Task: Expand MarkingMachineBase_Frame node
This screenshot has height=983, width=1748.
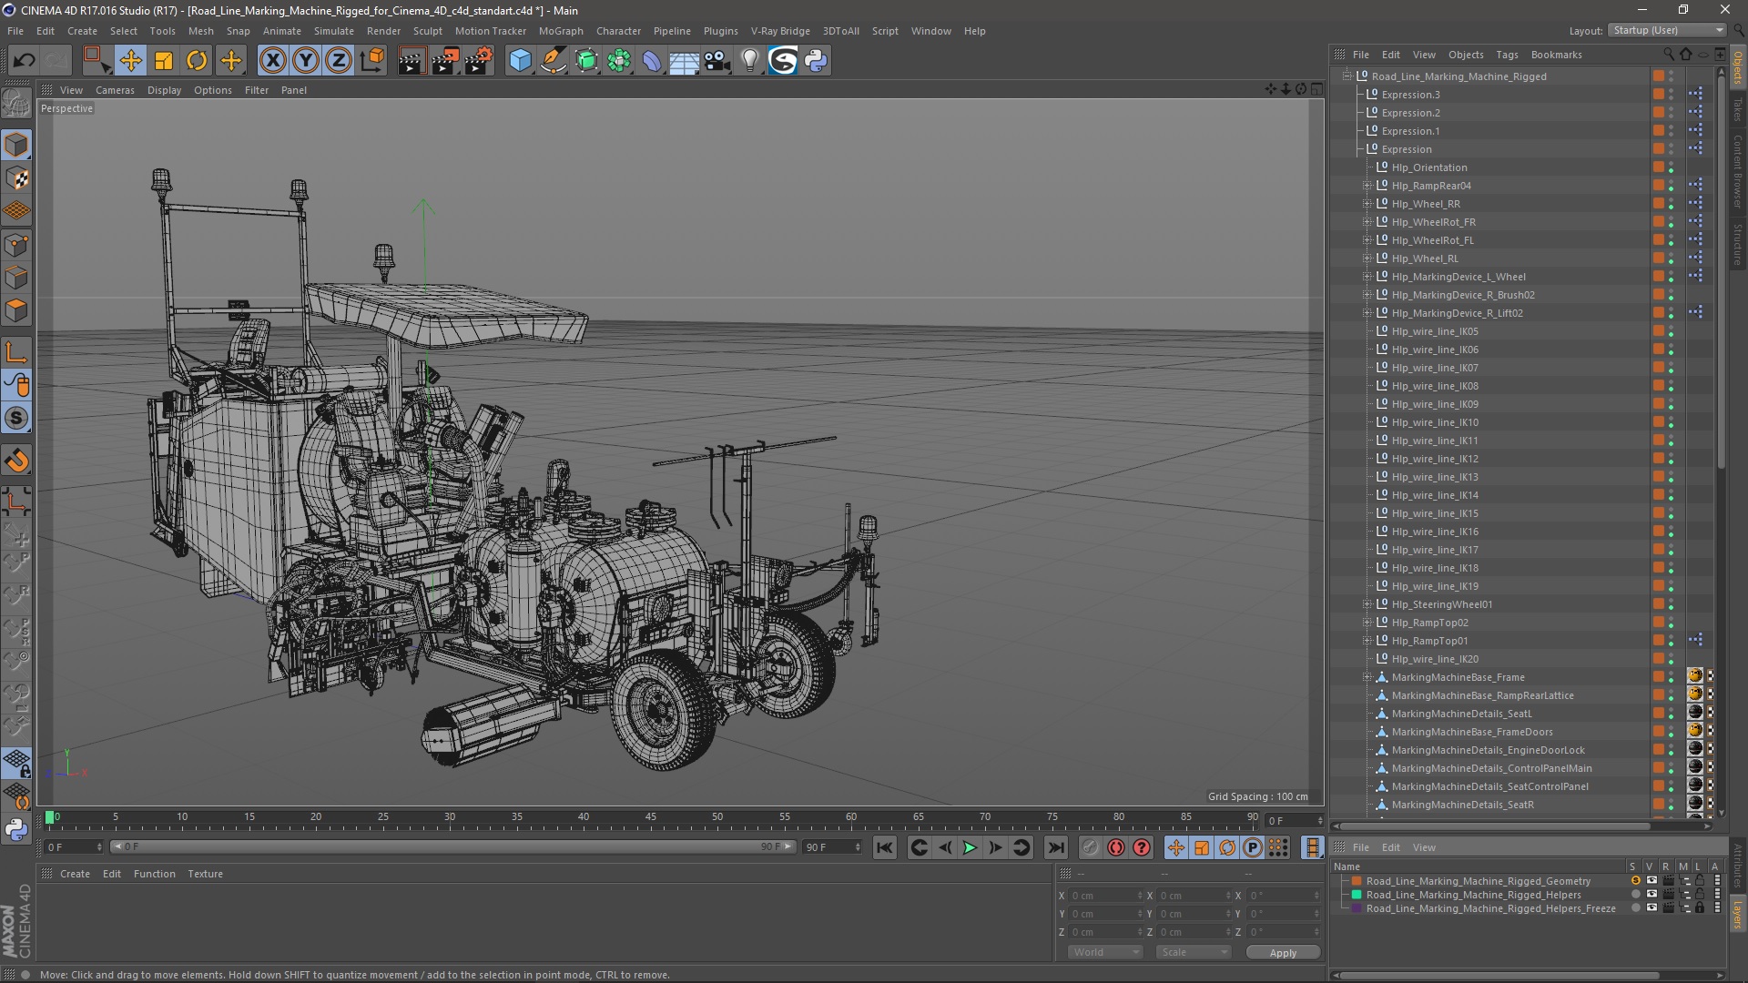Action: [1367, 677]
